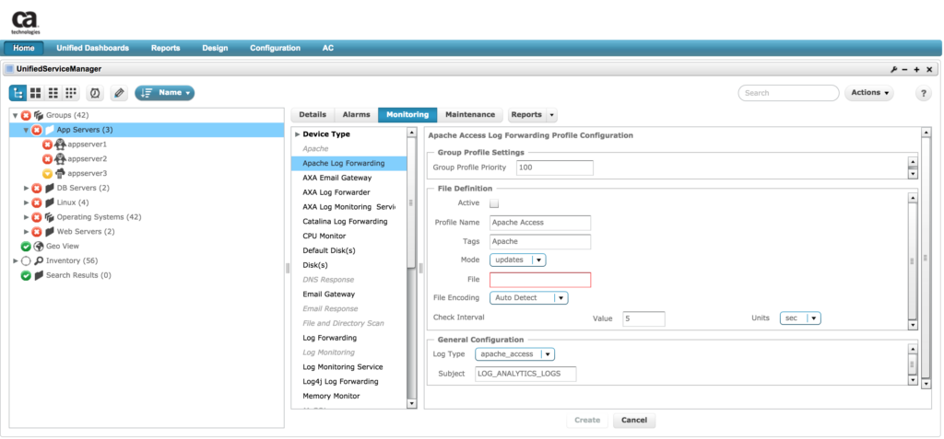Expand the DB Servers group
944x439 pixels.
[26, 188]
